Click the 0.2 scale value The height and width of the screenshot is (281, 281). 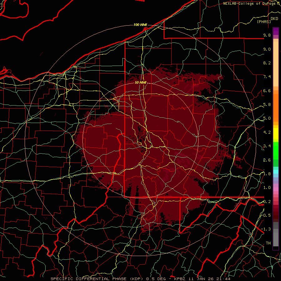click(x=267, y=202)
